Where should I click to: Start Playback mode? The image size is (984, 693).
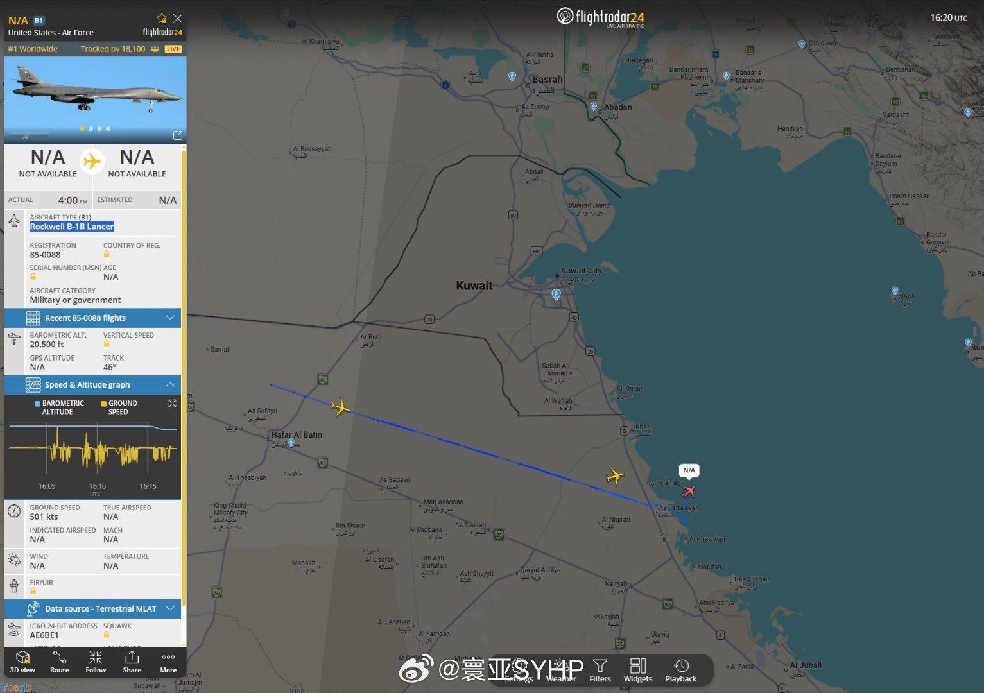coord(681,671)
